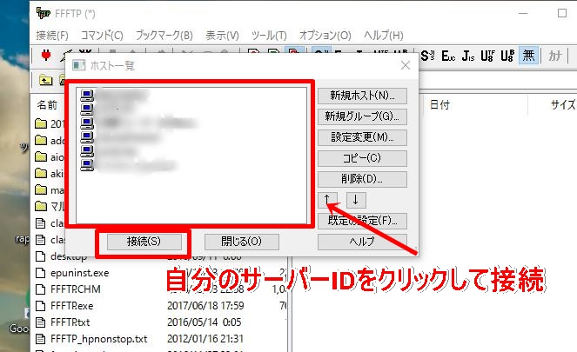Image resolution: width=577 pixels, height=352 pixels.
Task: Click the 設定変更(M)... button
Action: 362,137
